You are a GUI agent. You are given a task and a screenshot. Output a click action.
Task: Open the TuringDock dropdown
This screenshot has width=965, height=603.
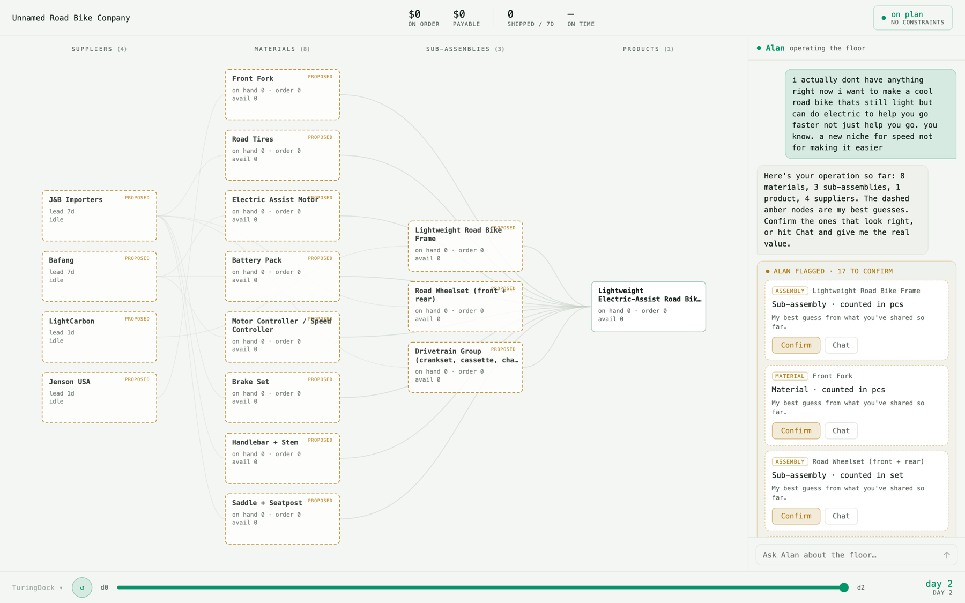38,587
